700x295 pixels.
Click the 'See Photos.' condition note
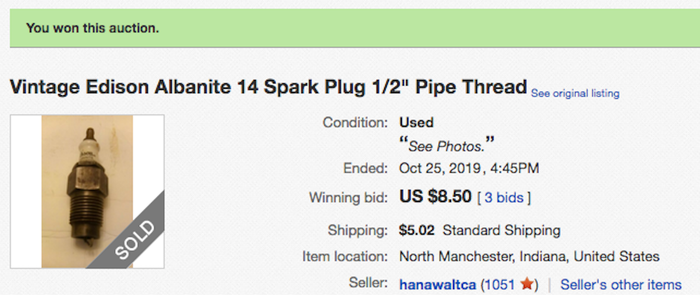point(446,146)
